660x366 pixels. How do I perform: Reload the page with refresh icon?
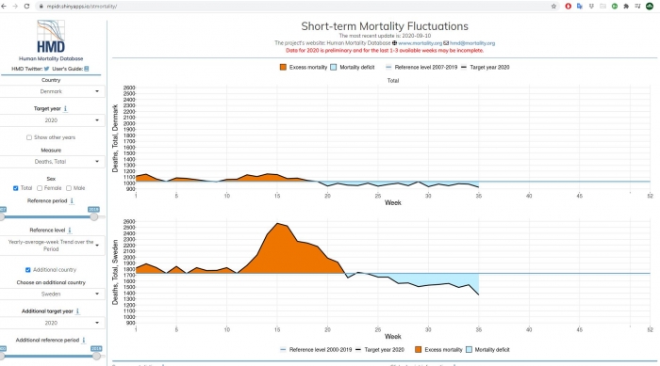point(27,7)
